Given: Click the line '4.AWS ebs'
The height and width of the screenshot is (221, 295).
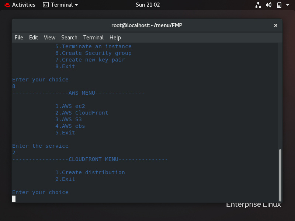Looking at the screenshot, I should pyautogui.click(x=70, y=126).
